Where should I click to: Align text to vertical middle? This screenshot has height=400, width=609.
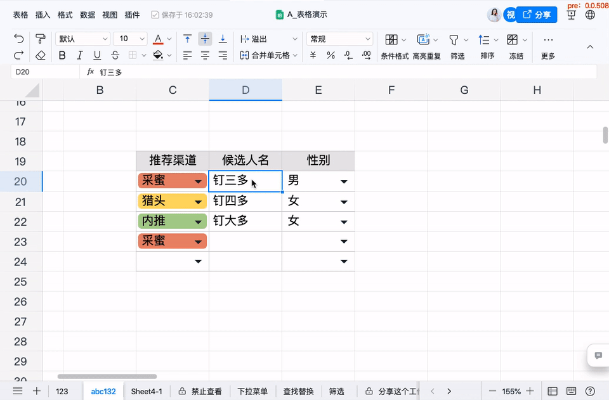pyautogui.click(x=205, y=39)
